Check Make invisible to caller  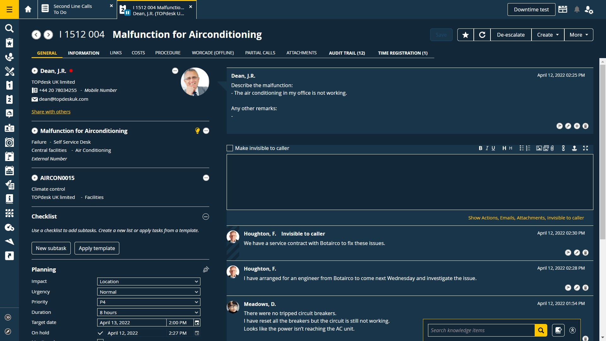(230, 148)
